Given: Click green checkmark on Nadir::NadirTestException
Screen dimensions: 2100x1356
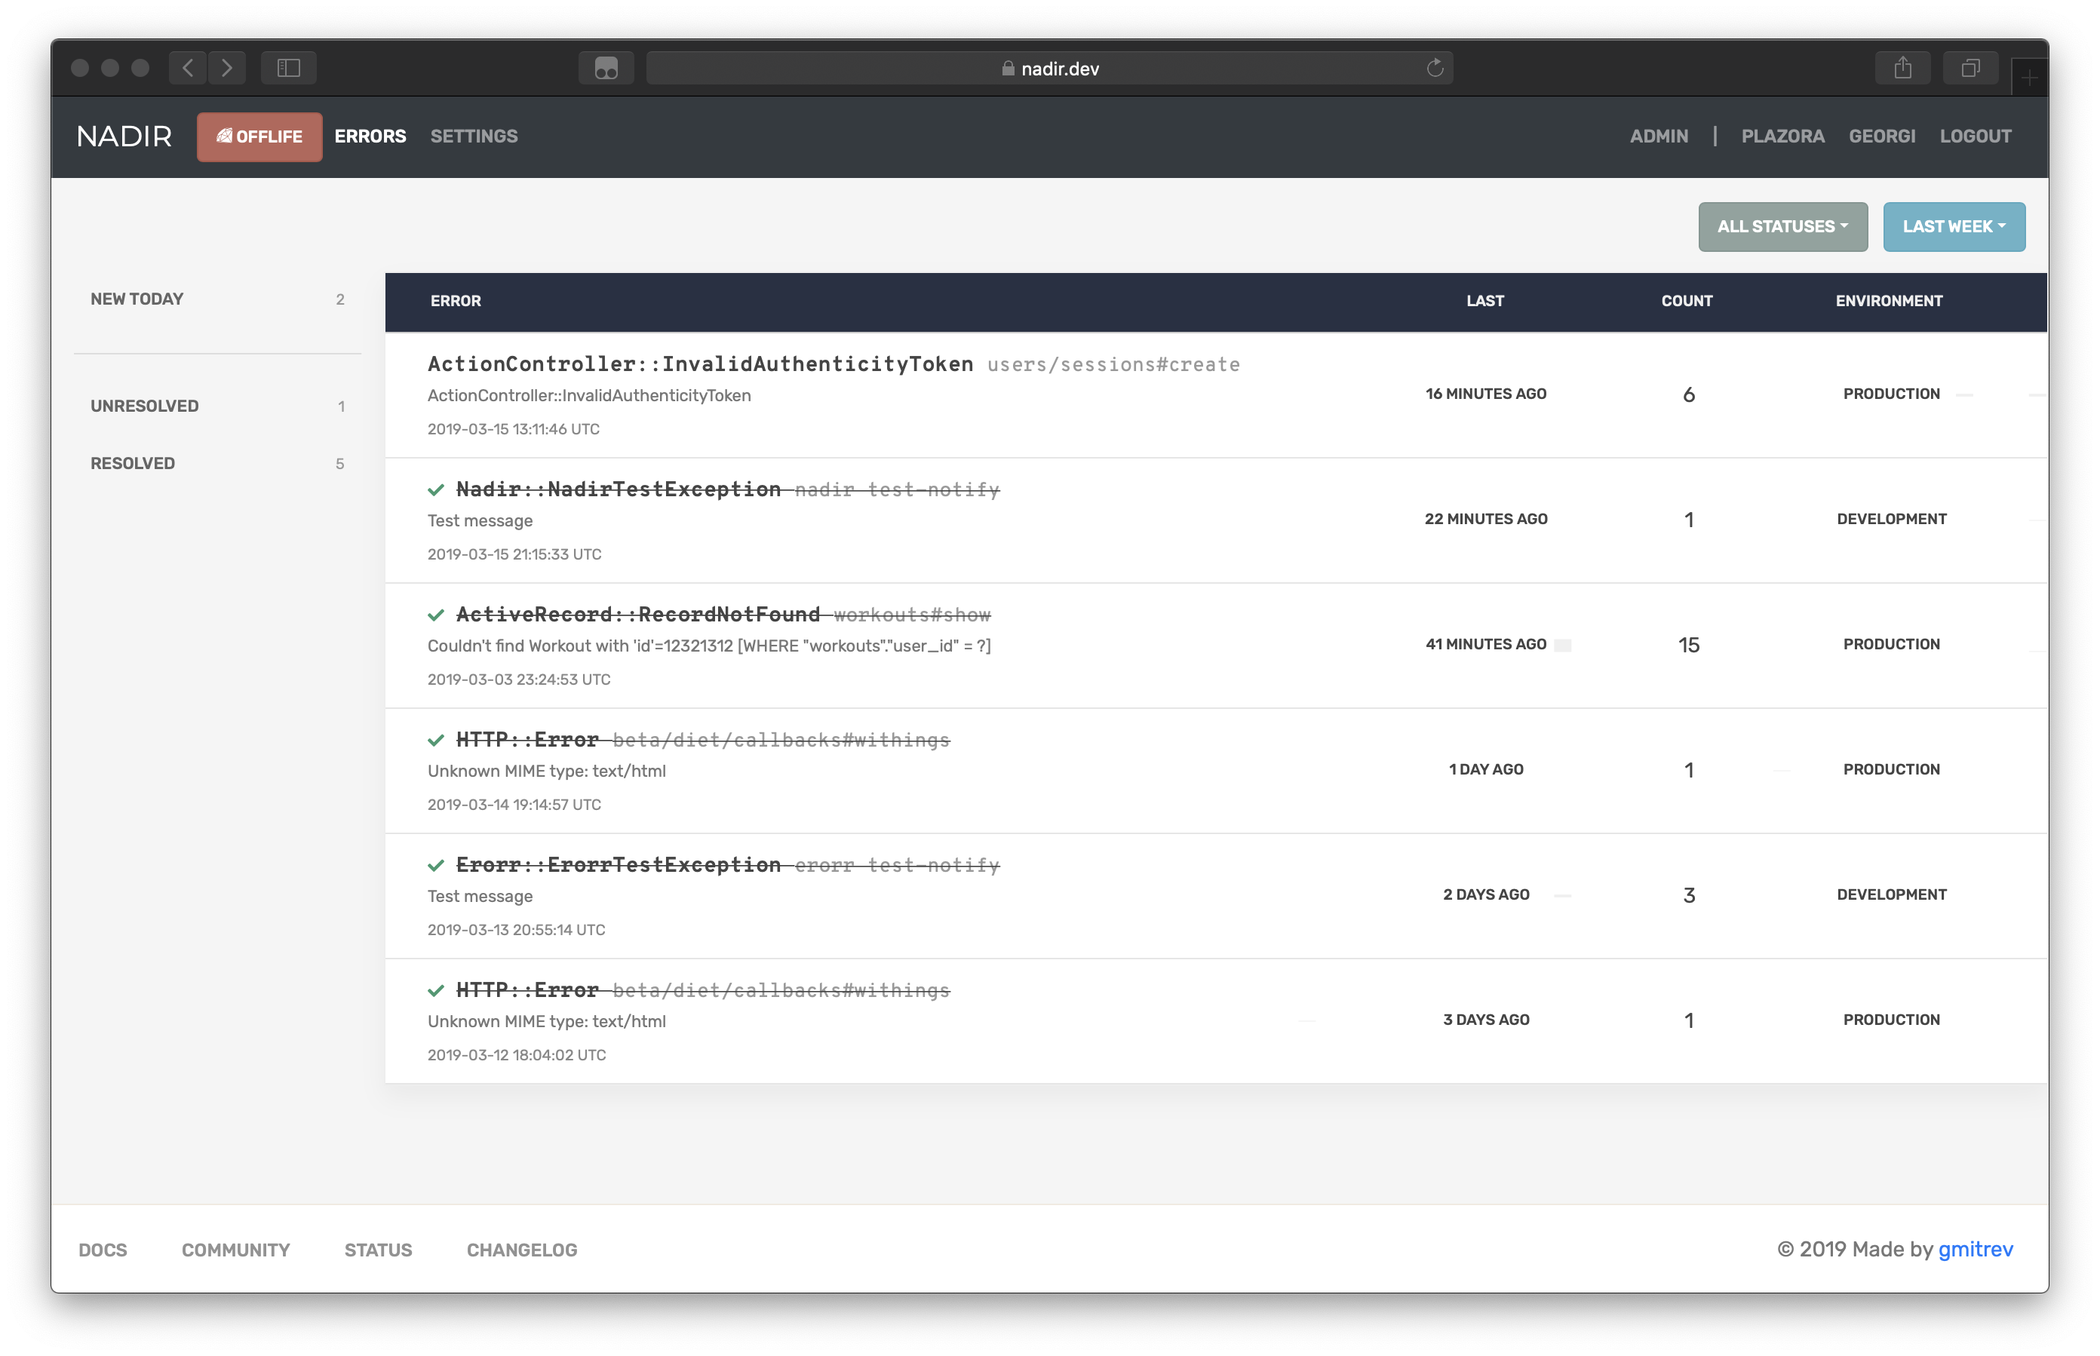Looking at the screenshot, I should (x=436, y=489).
